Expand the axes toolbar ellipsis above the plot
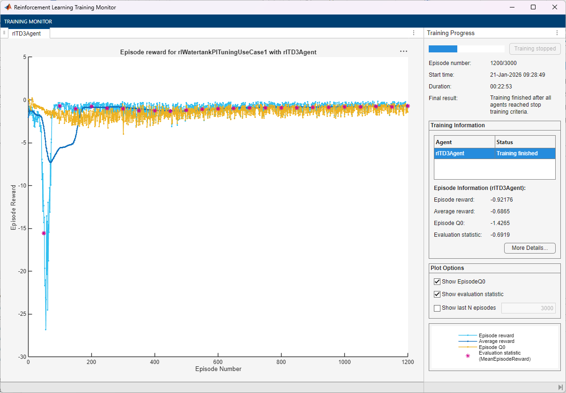 (x=403, y=51)
